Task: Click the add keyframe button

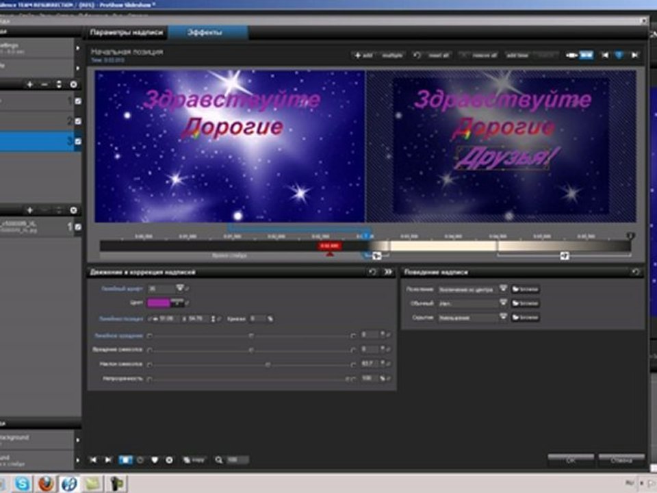Action: 363,55
